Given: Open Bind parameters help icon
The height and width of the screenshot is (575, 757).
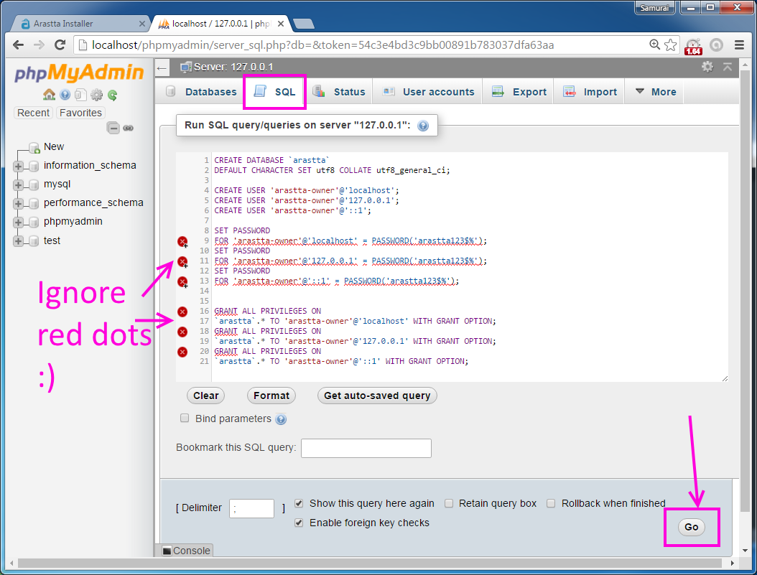Looking at the screenshot, I should (x=281, y=419).
